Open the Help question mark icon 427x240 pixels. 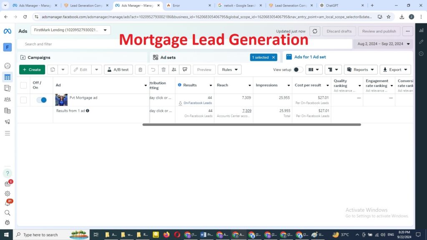click(8, 173)
